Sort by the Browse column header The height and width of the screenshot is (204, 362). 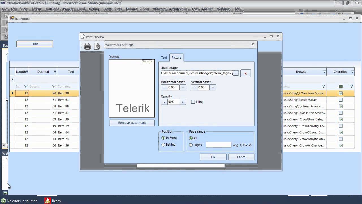pos(301,72)
